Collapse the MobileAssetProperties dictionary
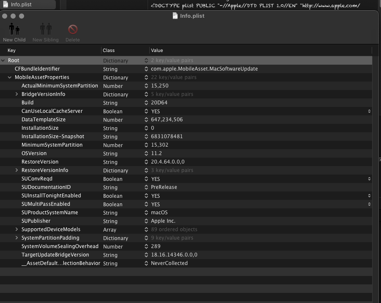Screen dimensions: 381x303 click(9, 77)
